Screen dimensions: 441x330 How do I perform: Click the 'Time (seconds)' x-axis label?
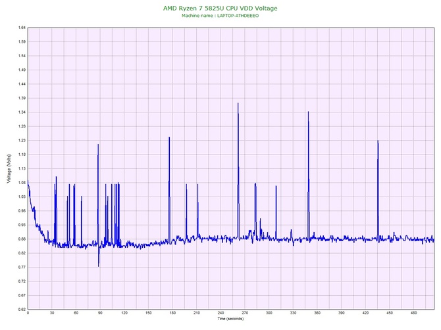(230, 319)
